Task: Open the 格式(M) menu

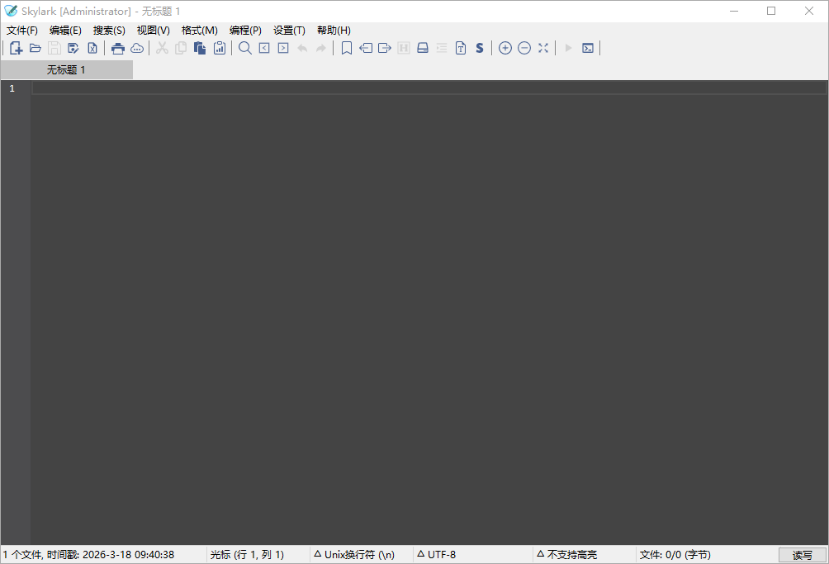Action: pos(198,30)
